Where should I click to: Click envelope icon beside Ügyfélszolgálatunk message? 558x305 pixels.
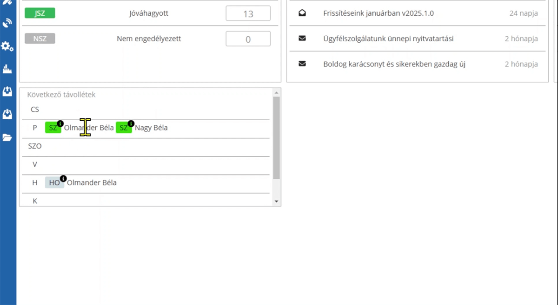(x=302, y=39)
